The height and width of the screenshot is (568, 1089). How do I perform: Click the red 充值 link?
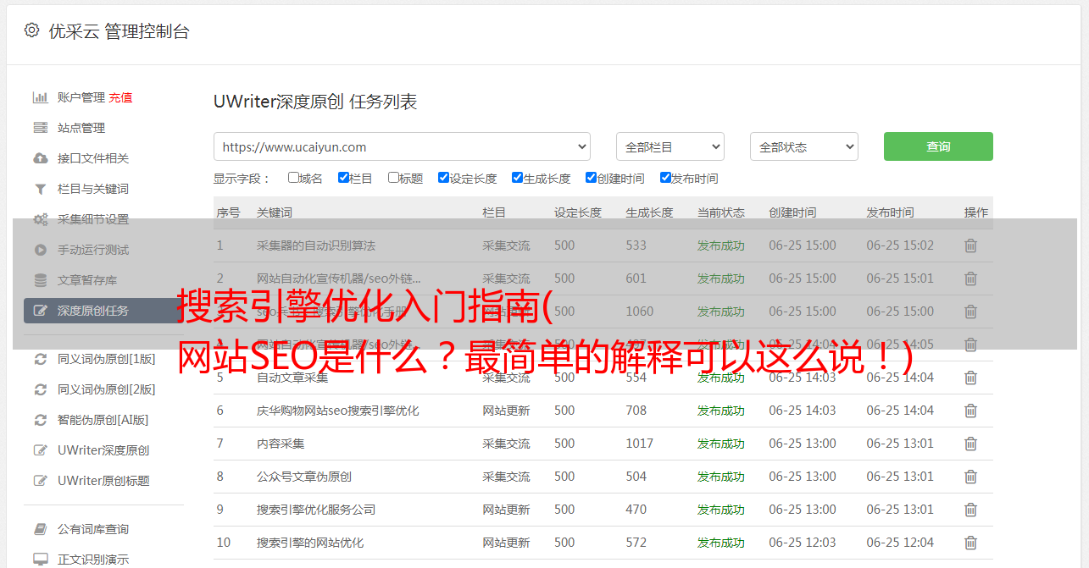120,97
